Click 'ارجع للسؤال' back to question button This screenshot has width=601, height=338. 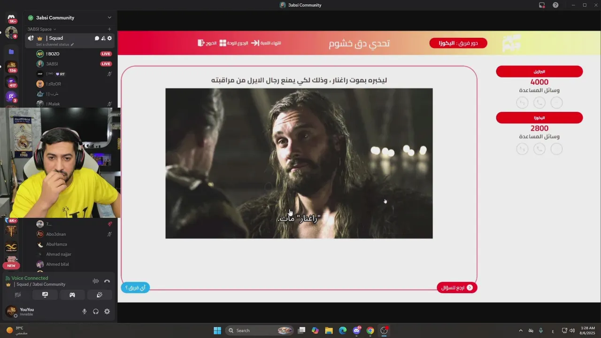tap(457, 288)
